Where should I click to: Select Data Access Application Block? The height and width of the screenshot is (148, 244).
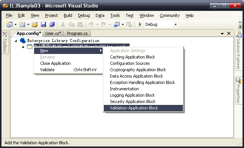click(x=143, y=76)
